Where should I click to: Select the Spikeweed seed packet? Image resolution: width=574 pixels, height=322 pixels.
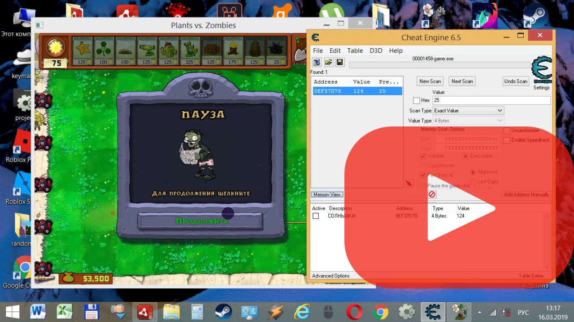[x=125, y=51]
